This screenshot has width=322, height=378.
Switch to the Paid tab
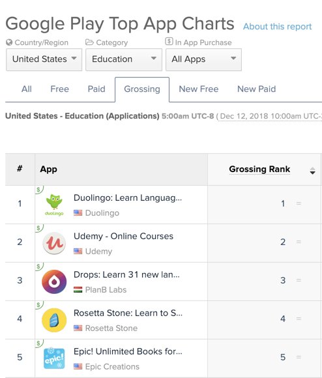96,89
